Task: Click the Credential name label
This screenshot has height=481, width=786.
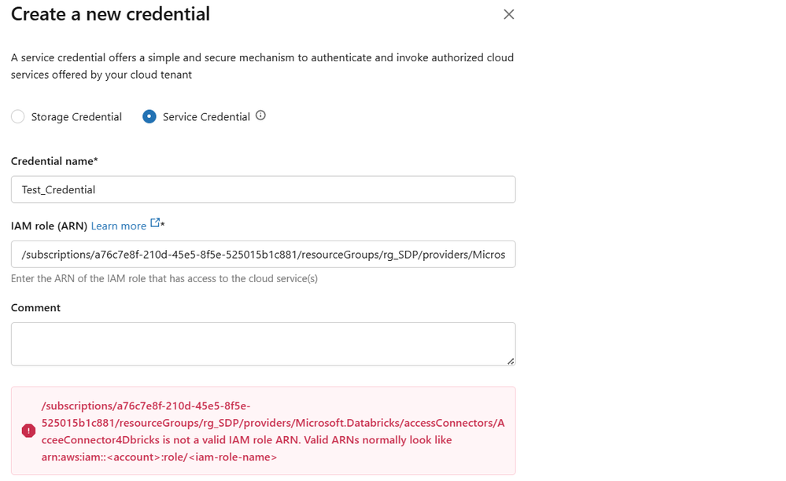Action: (x=54, y=161)
